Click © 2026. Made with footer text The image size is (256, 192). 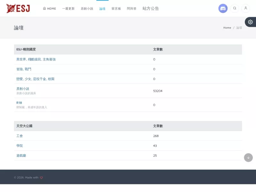[26, 178]
